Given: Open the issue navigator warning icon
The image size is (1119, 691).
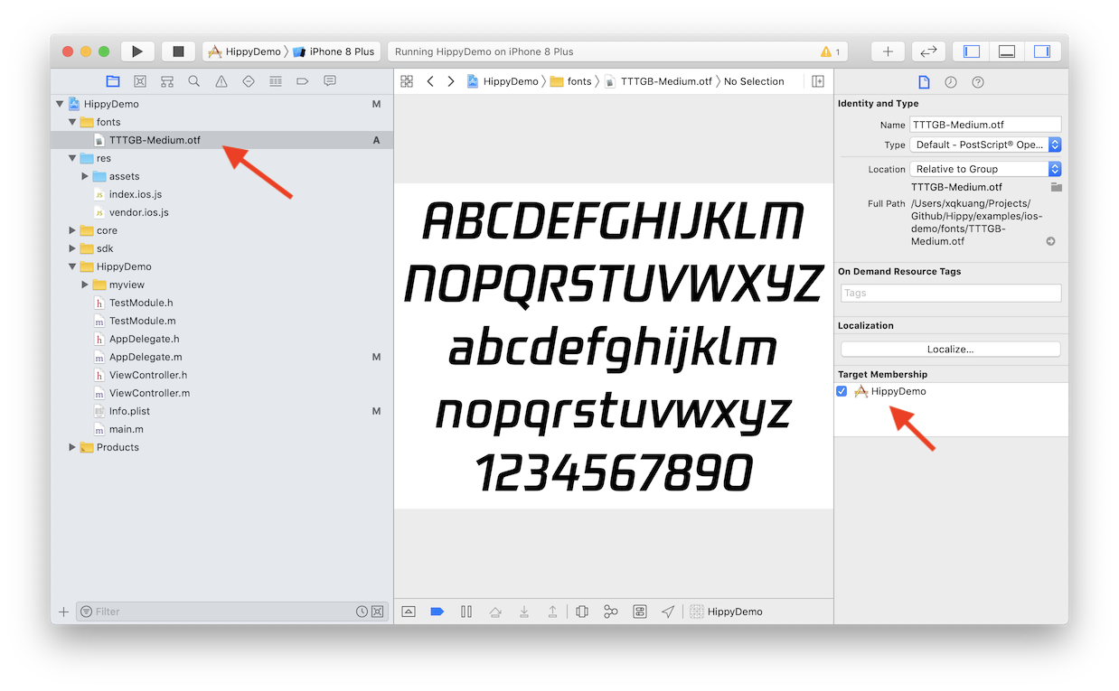Looking at the screenshot, I should [x=221, y=81].
